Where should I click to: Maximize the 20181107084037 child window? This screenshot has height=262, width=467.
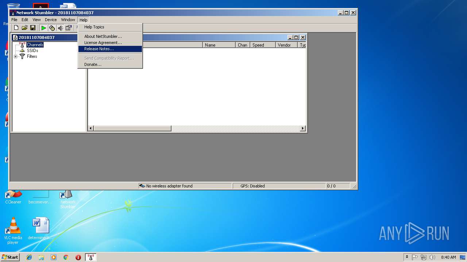pos(296,37)
